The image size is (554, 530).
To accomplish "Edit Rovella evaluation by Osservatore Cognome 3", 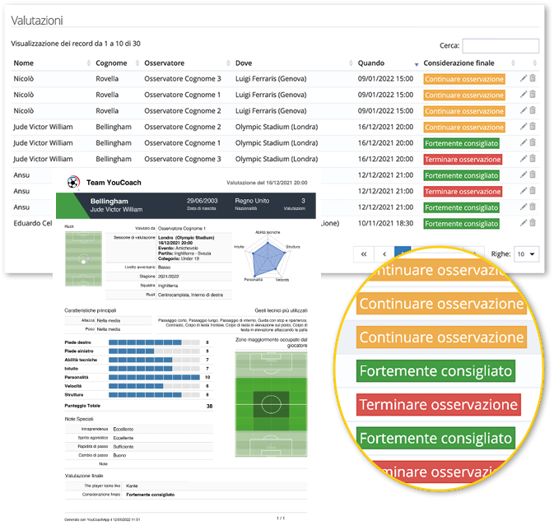I will pyautogui.click(x=524, y=79).
